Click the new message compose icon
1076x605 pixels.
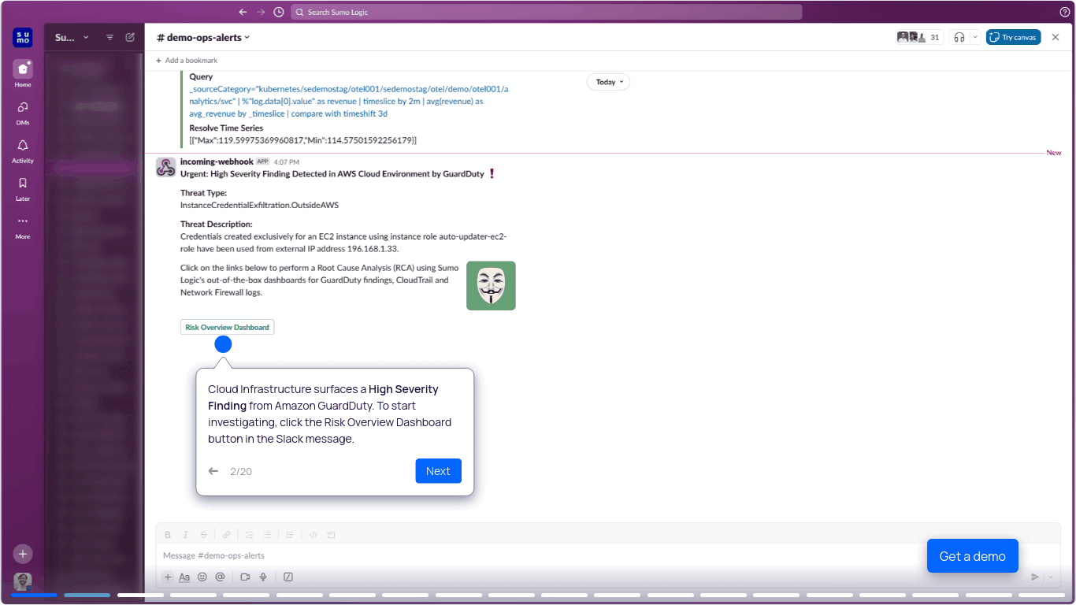click(130, 37)
